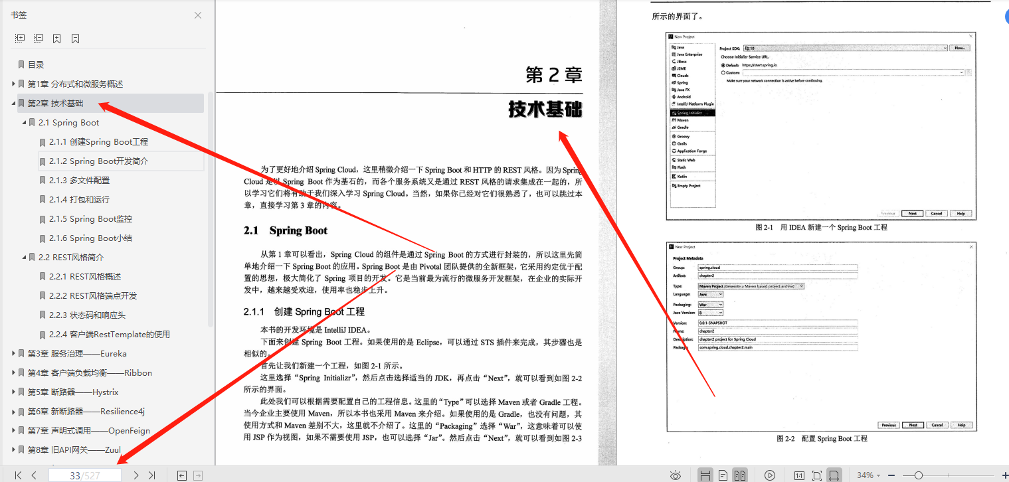The image size is (1009, 482).
Task: Click the 2.1.1 创建 Spring Boot 工程 heading
Action: pyautogui.click(x=304, y=311)
